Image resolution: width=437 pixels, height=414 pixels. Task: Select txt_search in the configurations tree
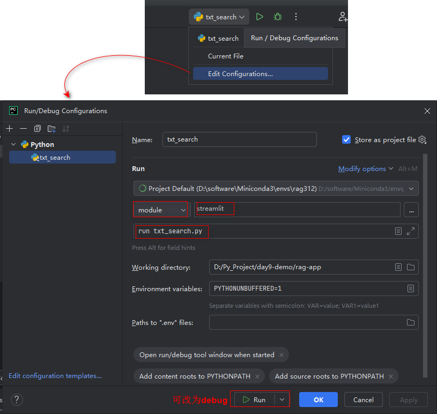[62, 157]
